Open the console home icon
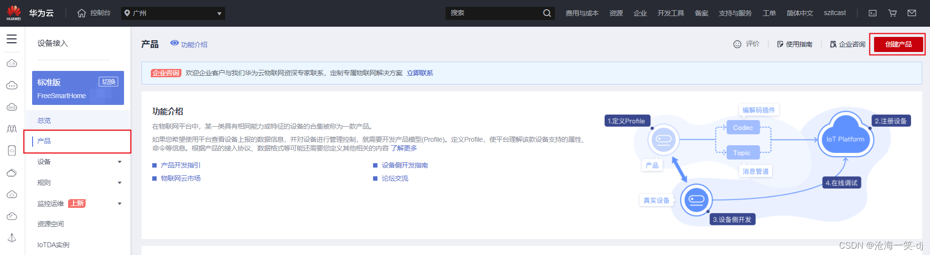 point(82,13)
